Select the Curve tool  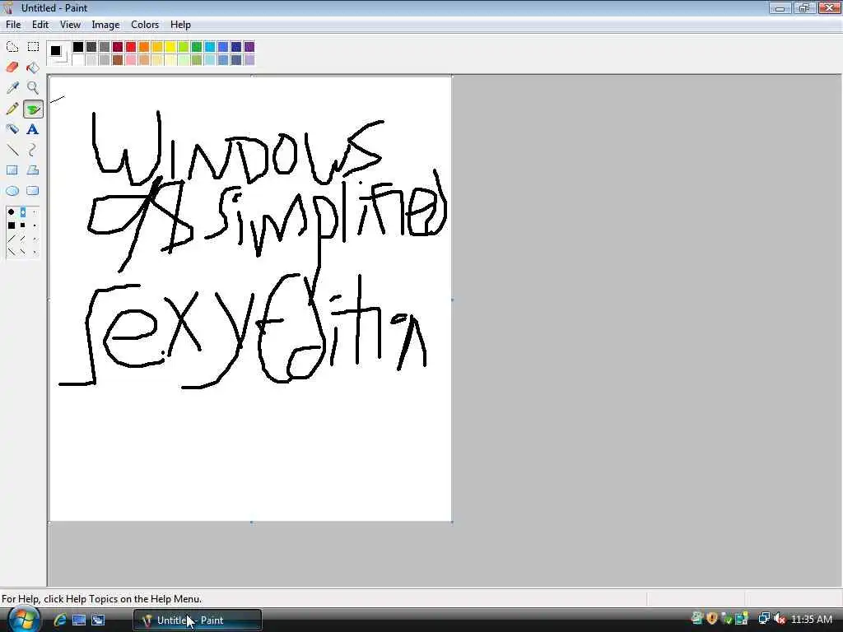pos(33,150)
